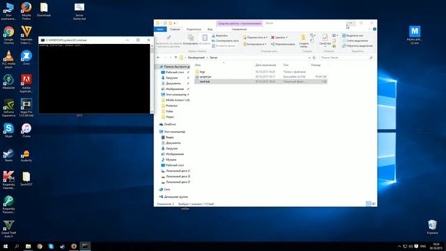Open the Quick Access Toolbar customize arrow

tap(174, 23)
